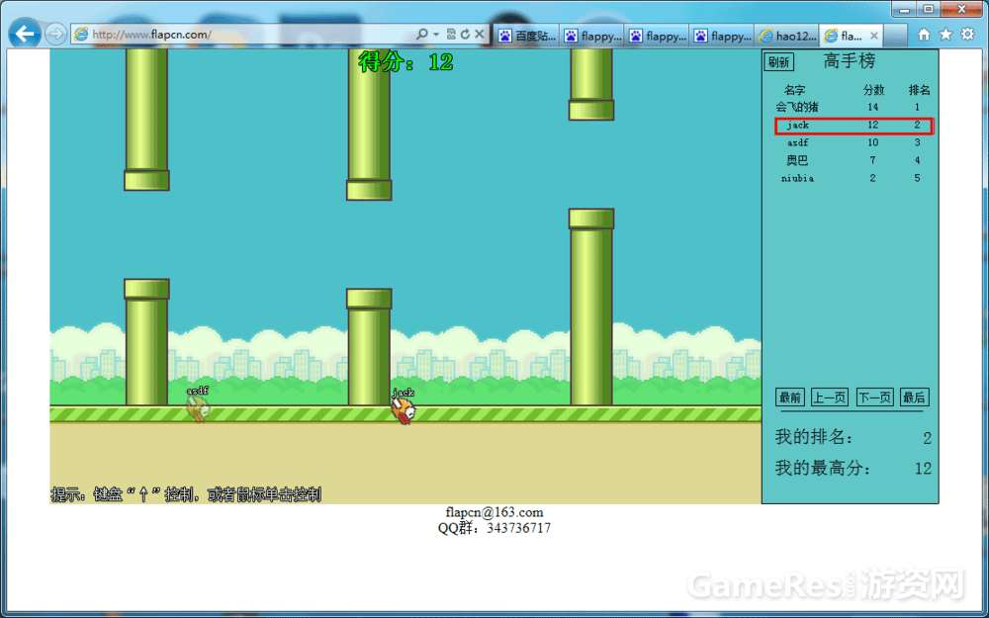Click the 刷新 refresh leaderboard button
The width and height of the screenshot is (989, 618).
point(779,61)
